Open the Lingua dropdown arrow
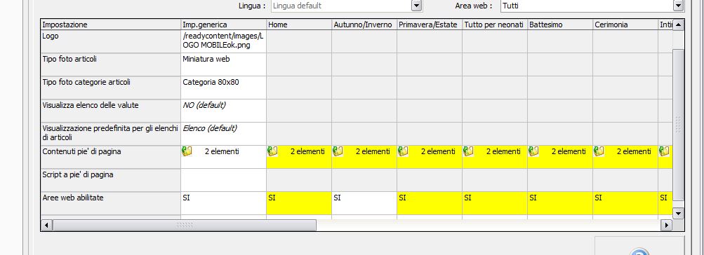Viewport: 704px width, 255px height. 417,6
